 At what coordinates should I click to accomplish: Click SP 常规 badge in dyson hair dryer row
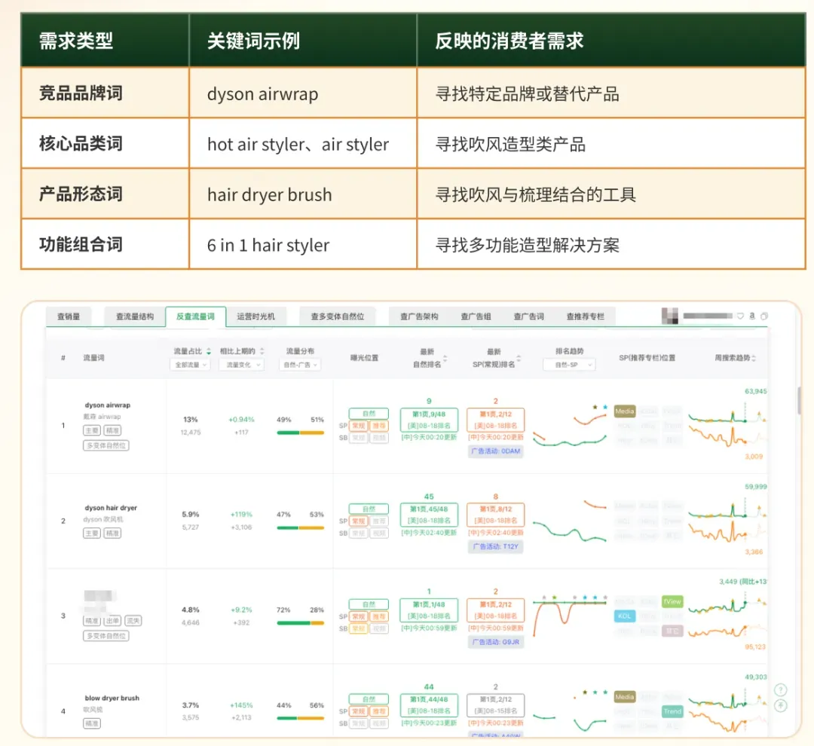(x=359, y=521)
